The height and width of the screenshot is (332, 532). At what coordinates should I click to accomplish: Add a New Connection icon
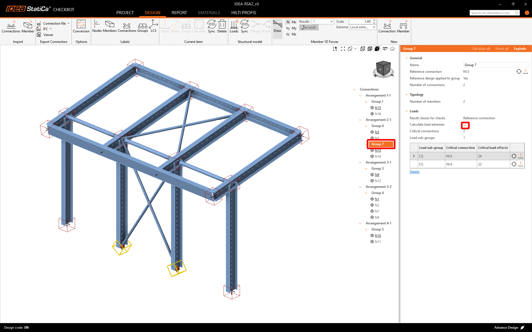pos(387,26)
